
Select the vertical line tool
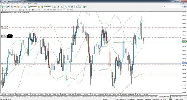tap(10, 10)
